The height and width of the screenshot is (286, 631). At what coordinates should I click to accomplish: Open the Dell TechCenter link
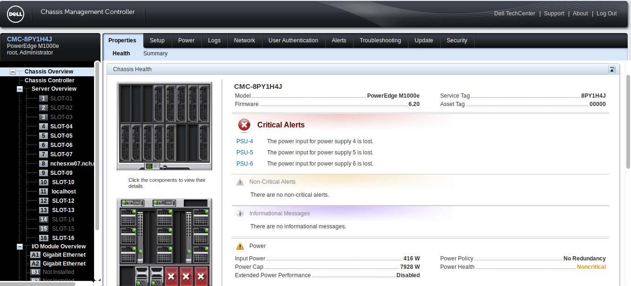pyautogui.click(x=515, y=13)
